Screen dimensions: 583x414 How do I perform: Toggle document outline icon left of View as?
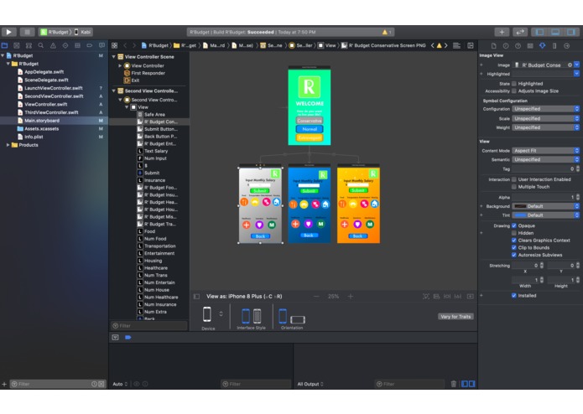[x=196, y=297]
